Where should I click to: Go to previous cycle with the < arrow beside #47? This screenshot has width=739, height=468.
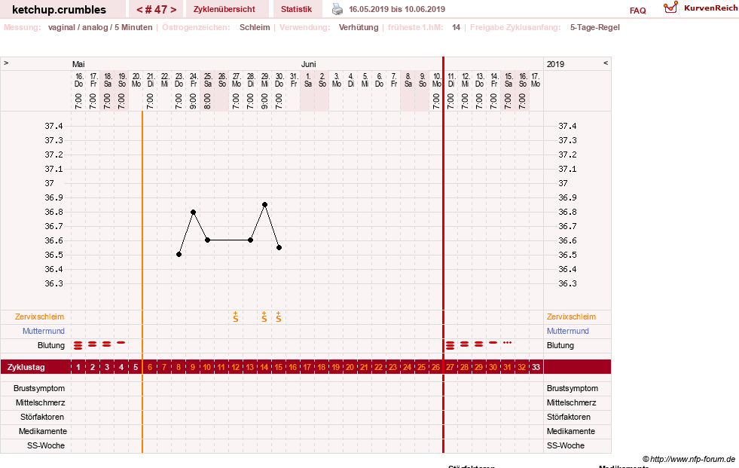139,10
